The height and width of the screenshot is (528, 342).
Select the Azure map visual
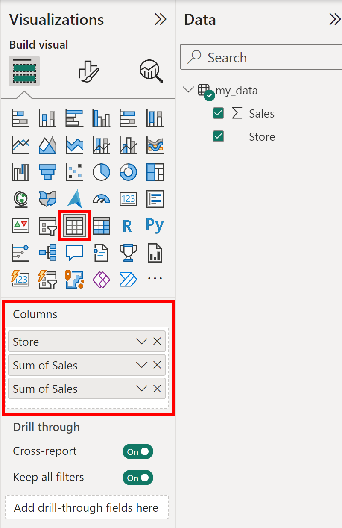pyautogui.click(x=74, y=199)
